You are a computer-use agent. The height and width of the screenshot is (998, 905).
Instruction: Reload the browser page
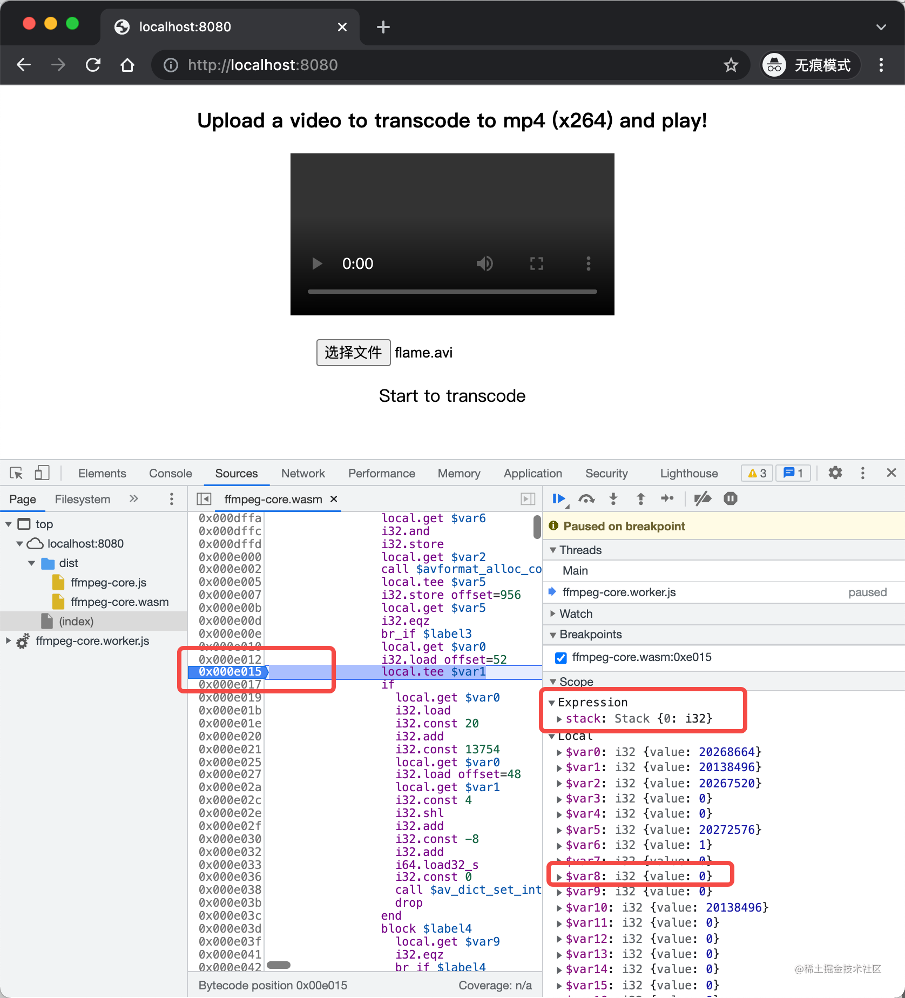tap(93, 65)
